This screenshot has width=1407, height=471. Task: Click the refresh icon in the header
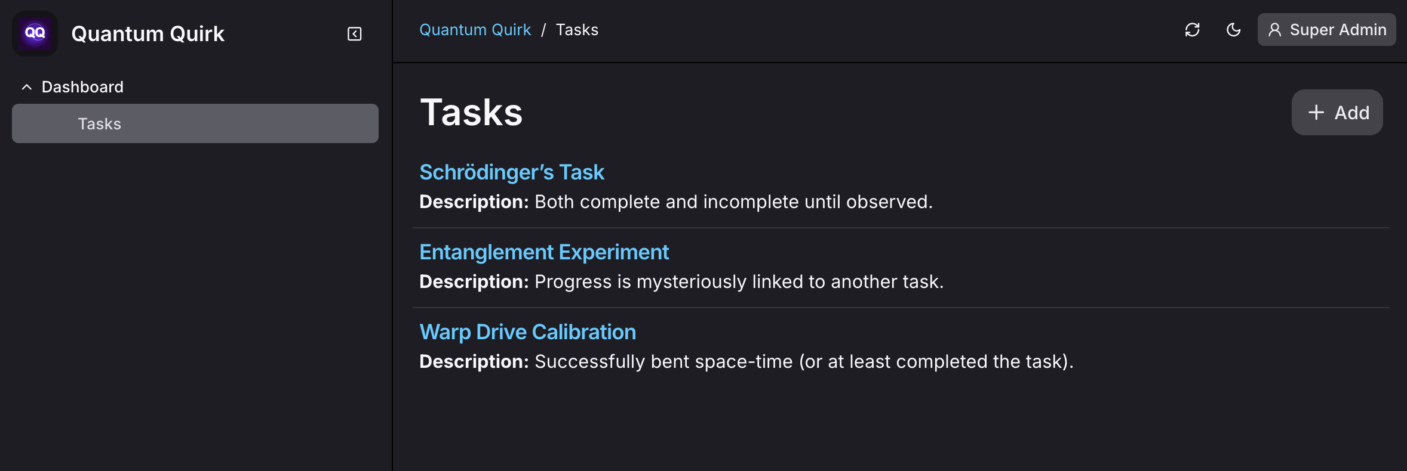tap(1193, 30)
